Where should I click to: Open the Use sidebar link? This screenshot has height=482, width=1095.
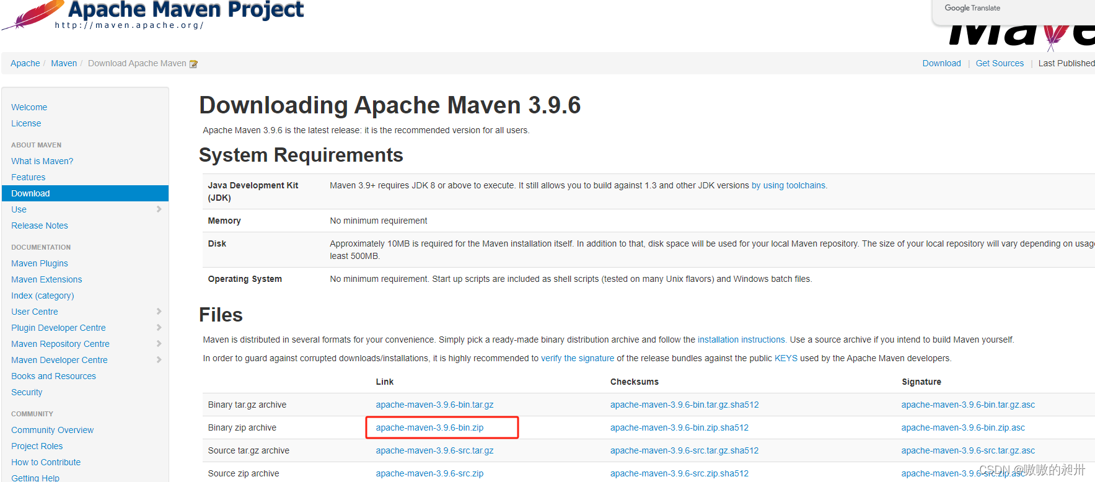click(x=19, y=209)
